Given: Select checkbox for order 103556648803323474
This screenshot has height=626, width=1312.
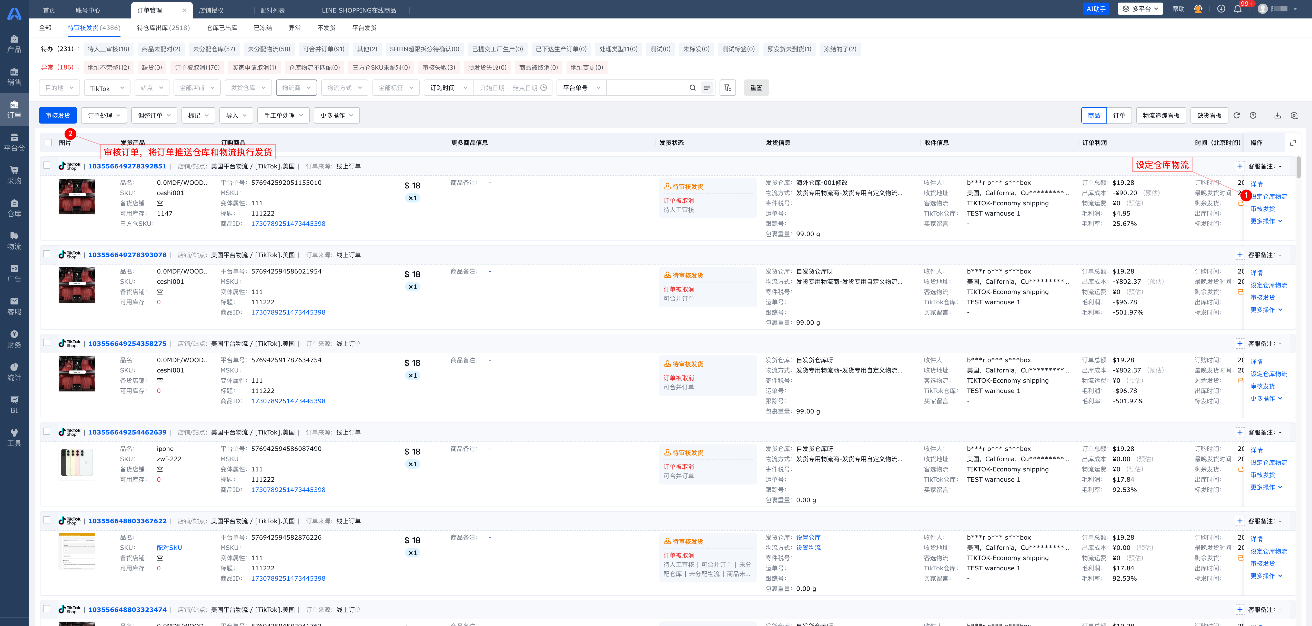Looking at the screenshot, I should click(x=47, y=609).
